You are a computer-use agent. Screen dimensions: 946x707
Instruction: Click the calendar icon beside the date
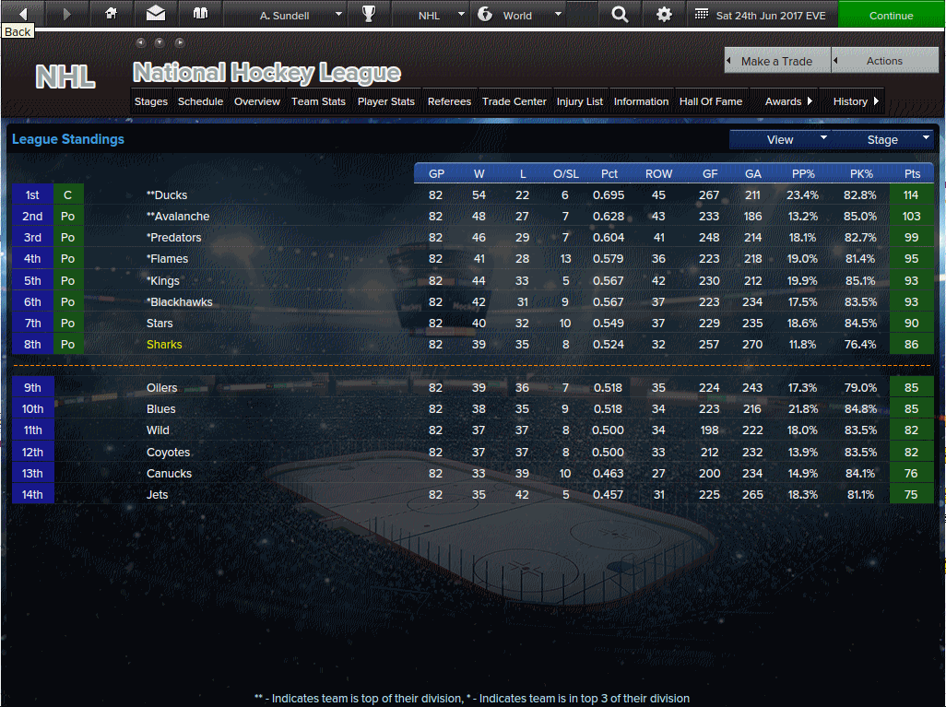[x=701, y=14]
